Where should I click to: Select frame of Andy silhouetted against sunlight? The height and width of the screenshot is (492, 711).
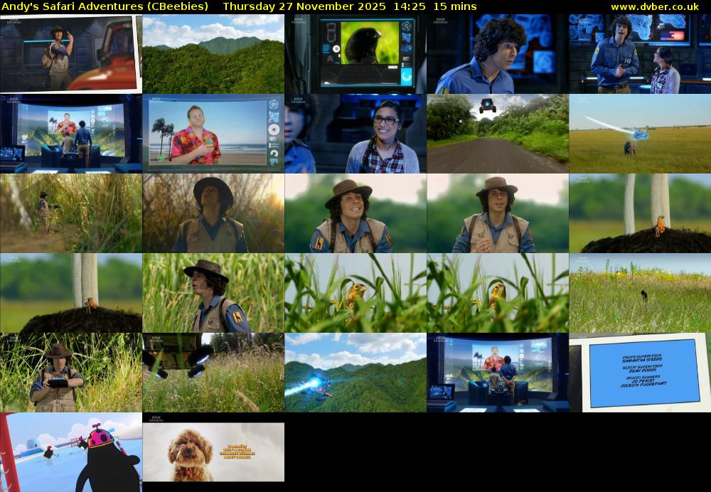213,213
